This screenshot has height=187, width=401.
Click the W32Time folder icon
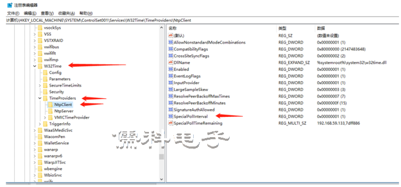[x=40, y=66]
